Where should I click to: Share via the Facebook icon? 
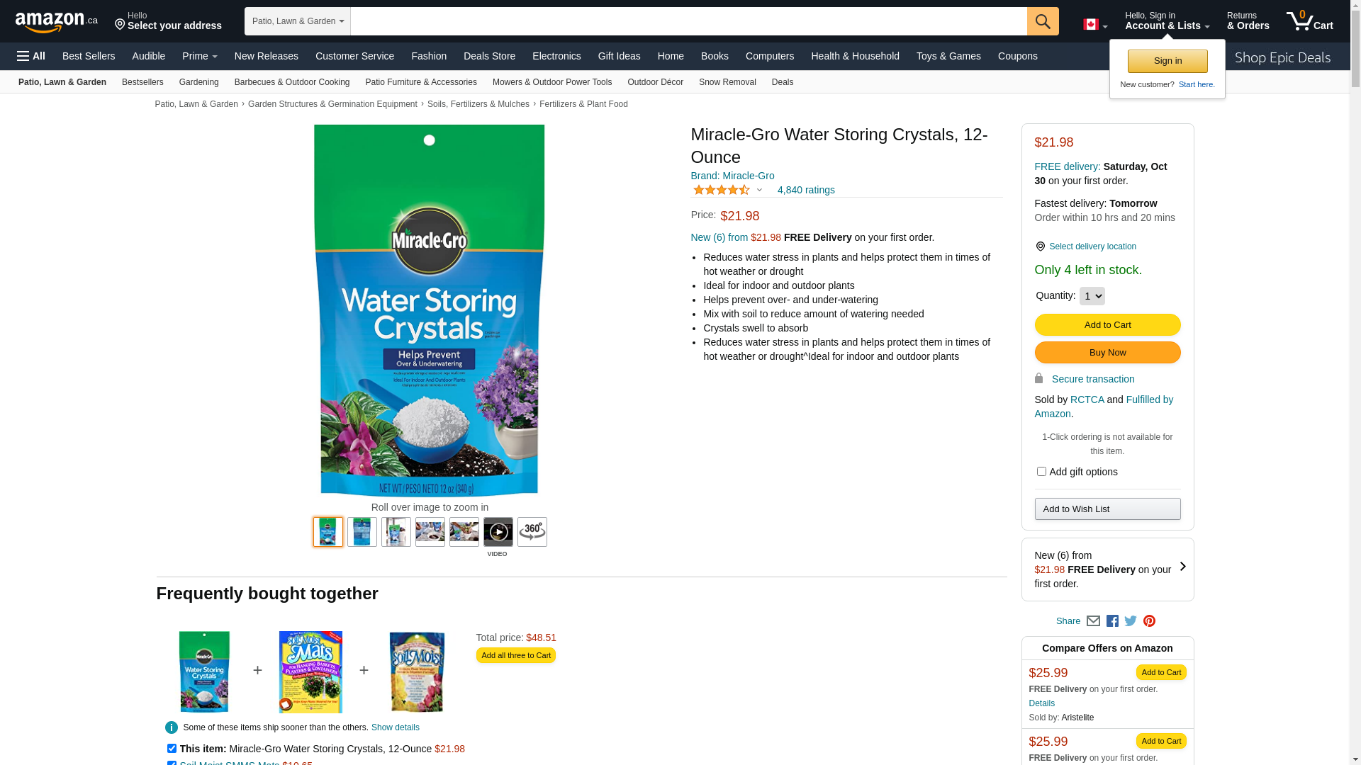click(1112, 621)
